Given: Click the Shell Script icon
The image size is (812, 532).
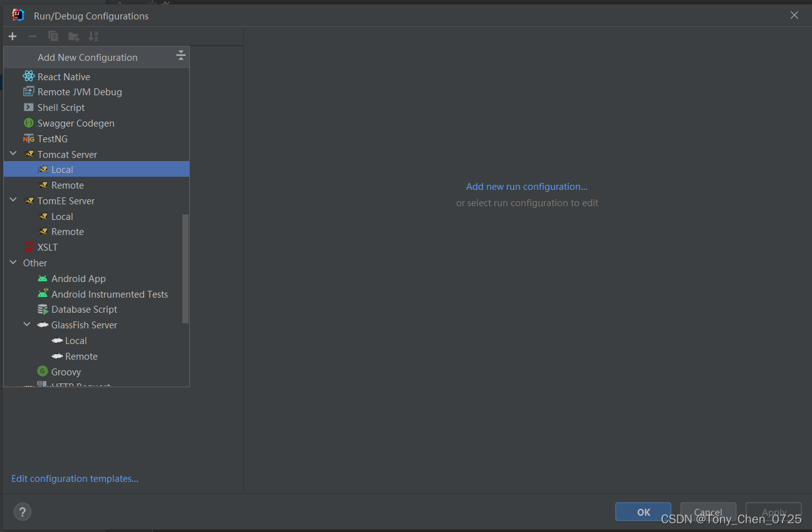Looking at the screenshot, I should 28,107.
